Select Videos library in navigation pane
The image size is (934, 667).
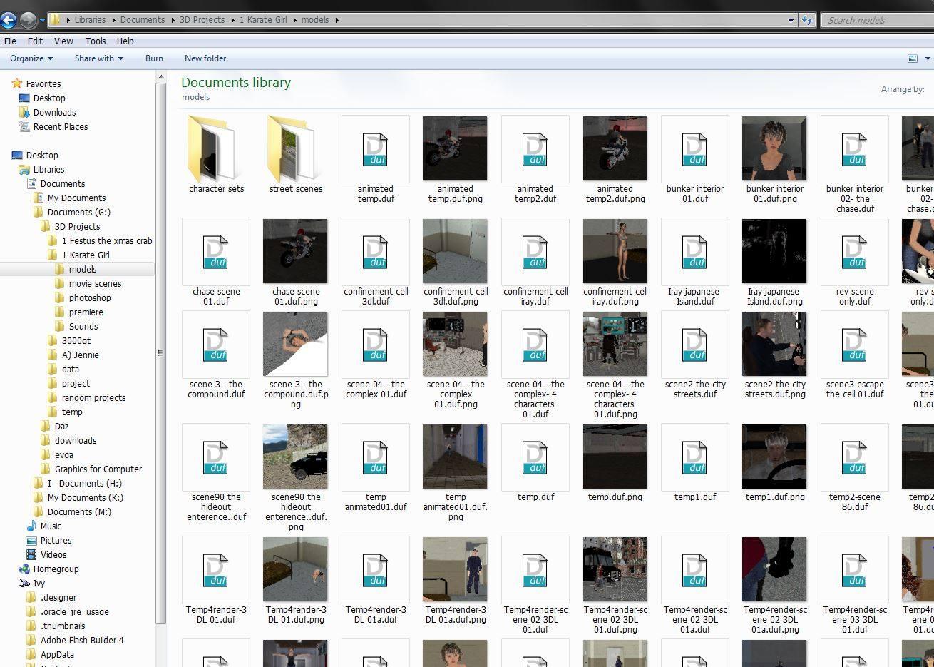[x=53, y=555]
